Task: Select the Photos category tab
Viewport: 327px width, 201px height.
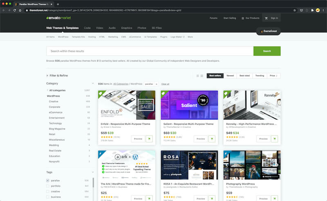Action: 142,28
